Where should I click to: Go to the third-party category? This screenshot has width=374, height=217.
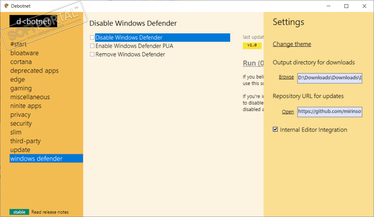tap(25, 141)
